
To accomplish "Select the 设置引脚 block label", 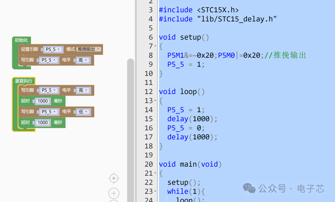I will [x=29, y=49].
